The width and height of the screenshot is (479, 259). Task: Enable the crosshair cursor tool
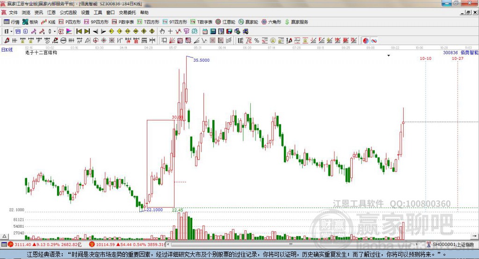pyautogui.click(x=170, y=31)
